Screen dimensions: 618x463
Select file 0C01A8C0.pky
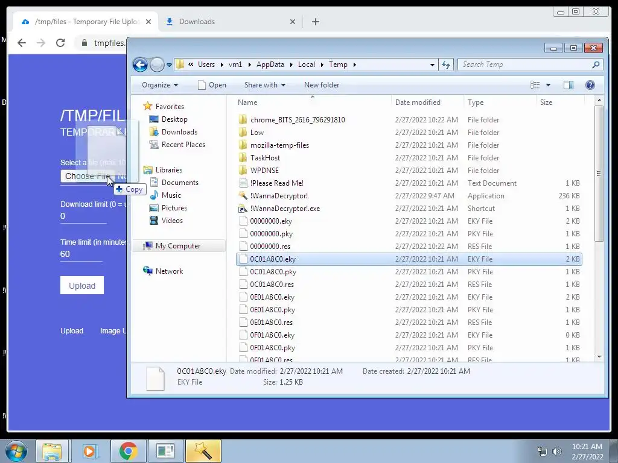tap(273, 272)
